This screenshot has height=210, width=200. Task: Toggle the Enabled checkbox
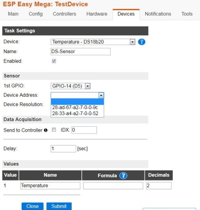(54, 61)
